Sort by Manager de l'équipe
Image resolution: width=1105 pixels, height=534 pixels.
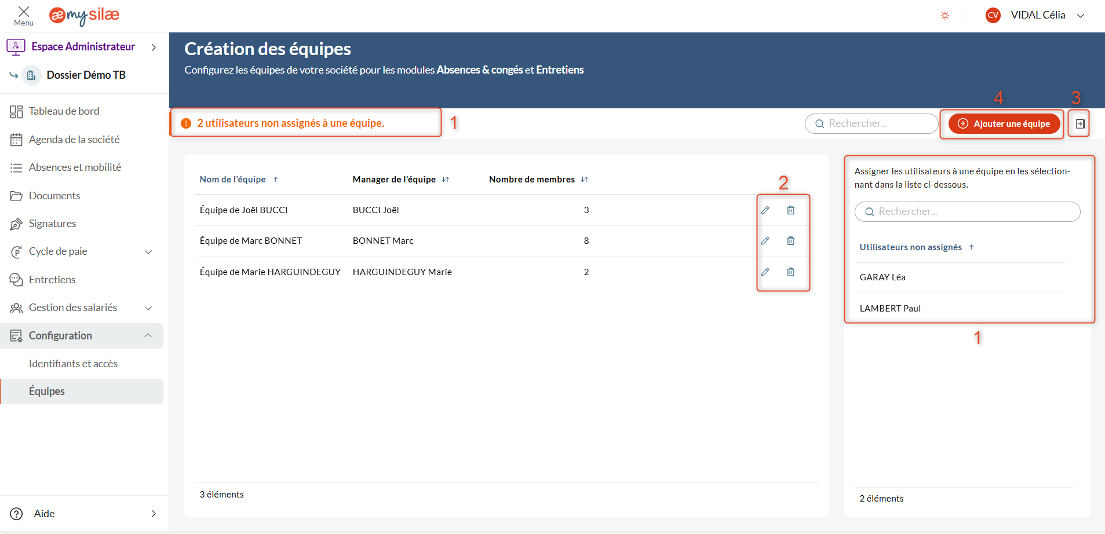[x=401, y=180]
